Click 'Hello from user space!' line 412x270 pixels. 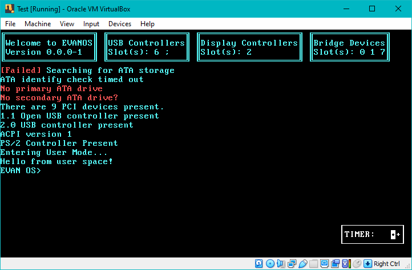(x=56, y=161)
